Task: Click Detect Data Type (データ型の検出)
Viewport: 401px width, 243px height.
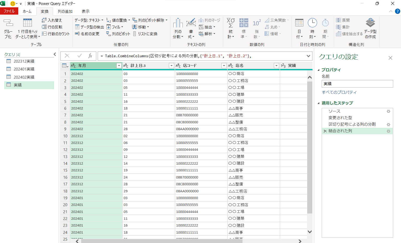Action: tap(89, 27)
